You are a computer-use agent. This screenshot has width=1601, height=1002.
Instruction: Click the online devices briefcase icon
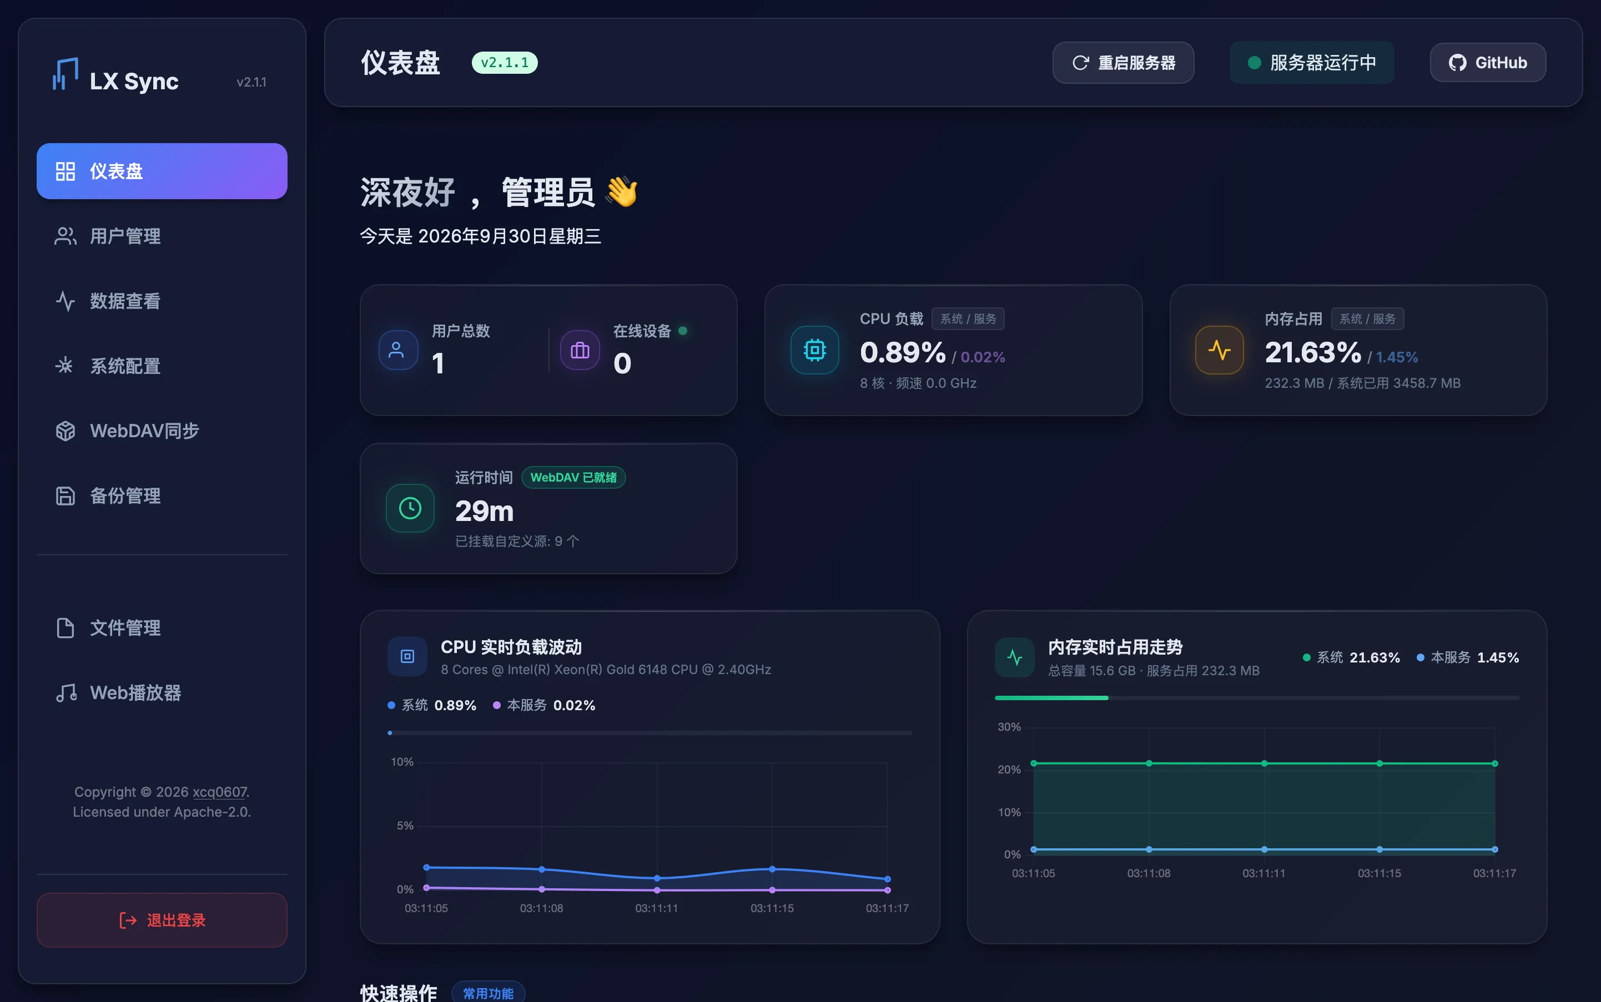coord(580,350)
